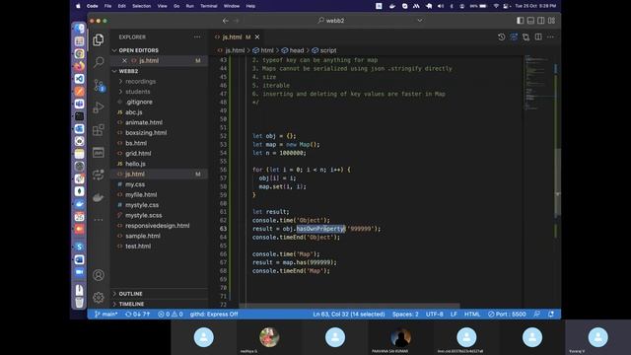This screenshot has height=355, width=631.
Task: Open responsivedesign.html in explorer
Action: click(x=158, y=226)
